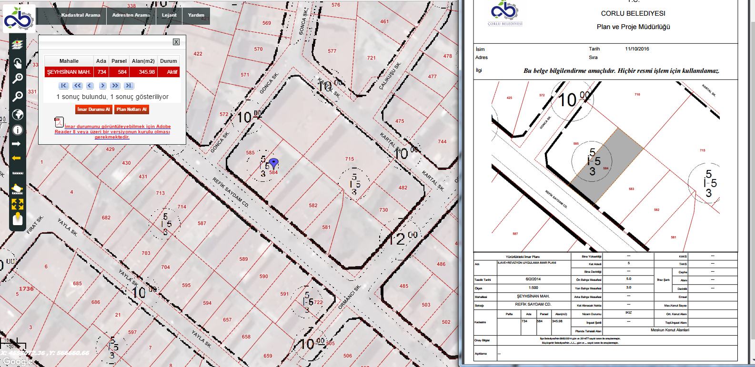Click the yellow fullscreen arrows icon
Screen dimensions: 755x367
17,204
